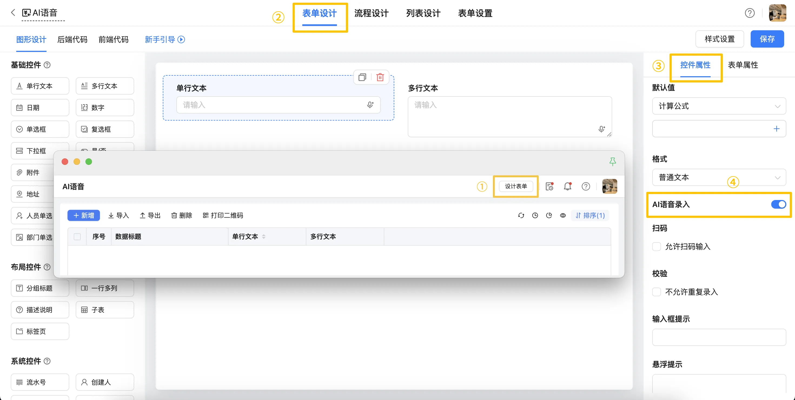The width and height of the screenshot is (795, 400).
Task: Open the 计算公式 default value dropdown
Action: (719, 106)
